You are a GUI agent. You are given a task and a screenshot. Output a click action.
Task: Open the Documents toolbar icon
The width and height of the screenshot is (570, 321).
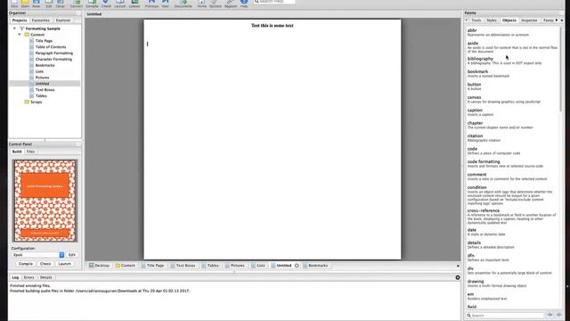point(183,4)
